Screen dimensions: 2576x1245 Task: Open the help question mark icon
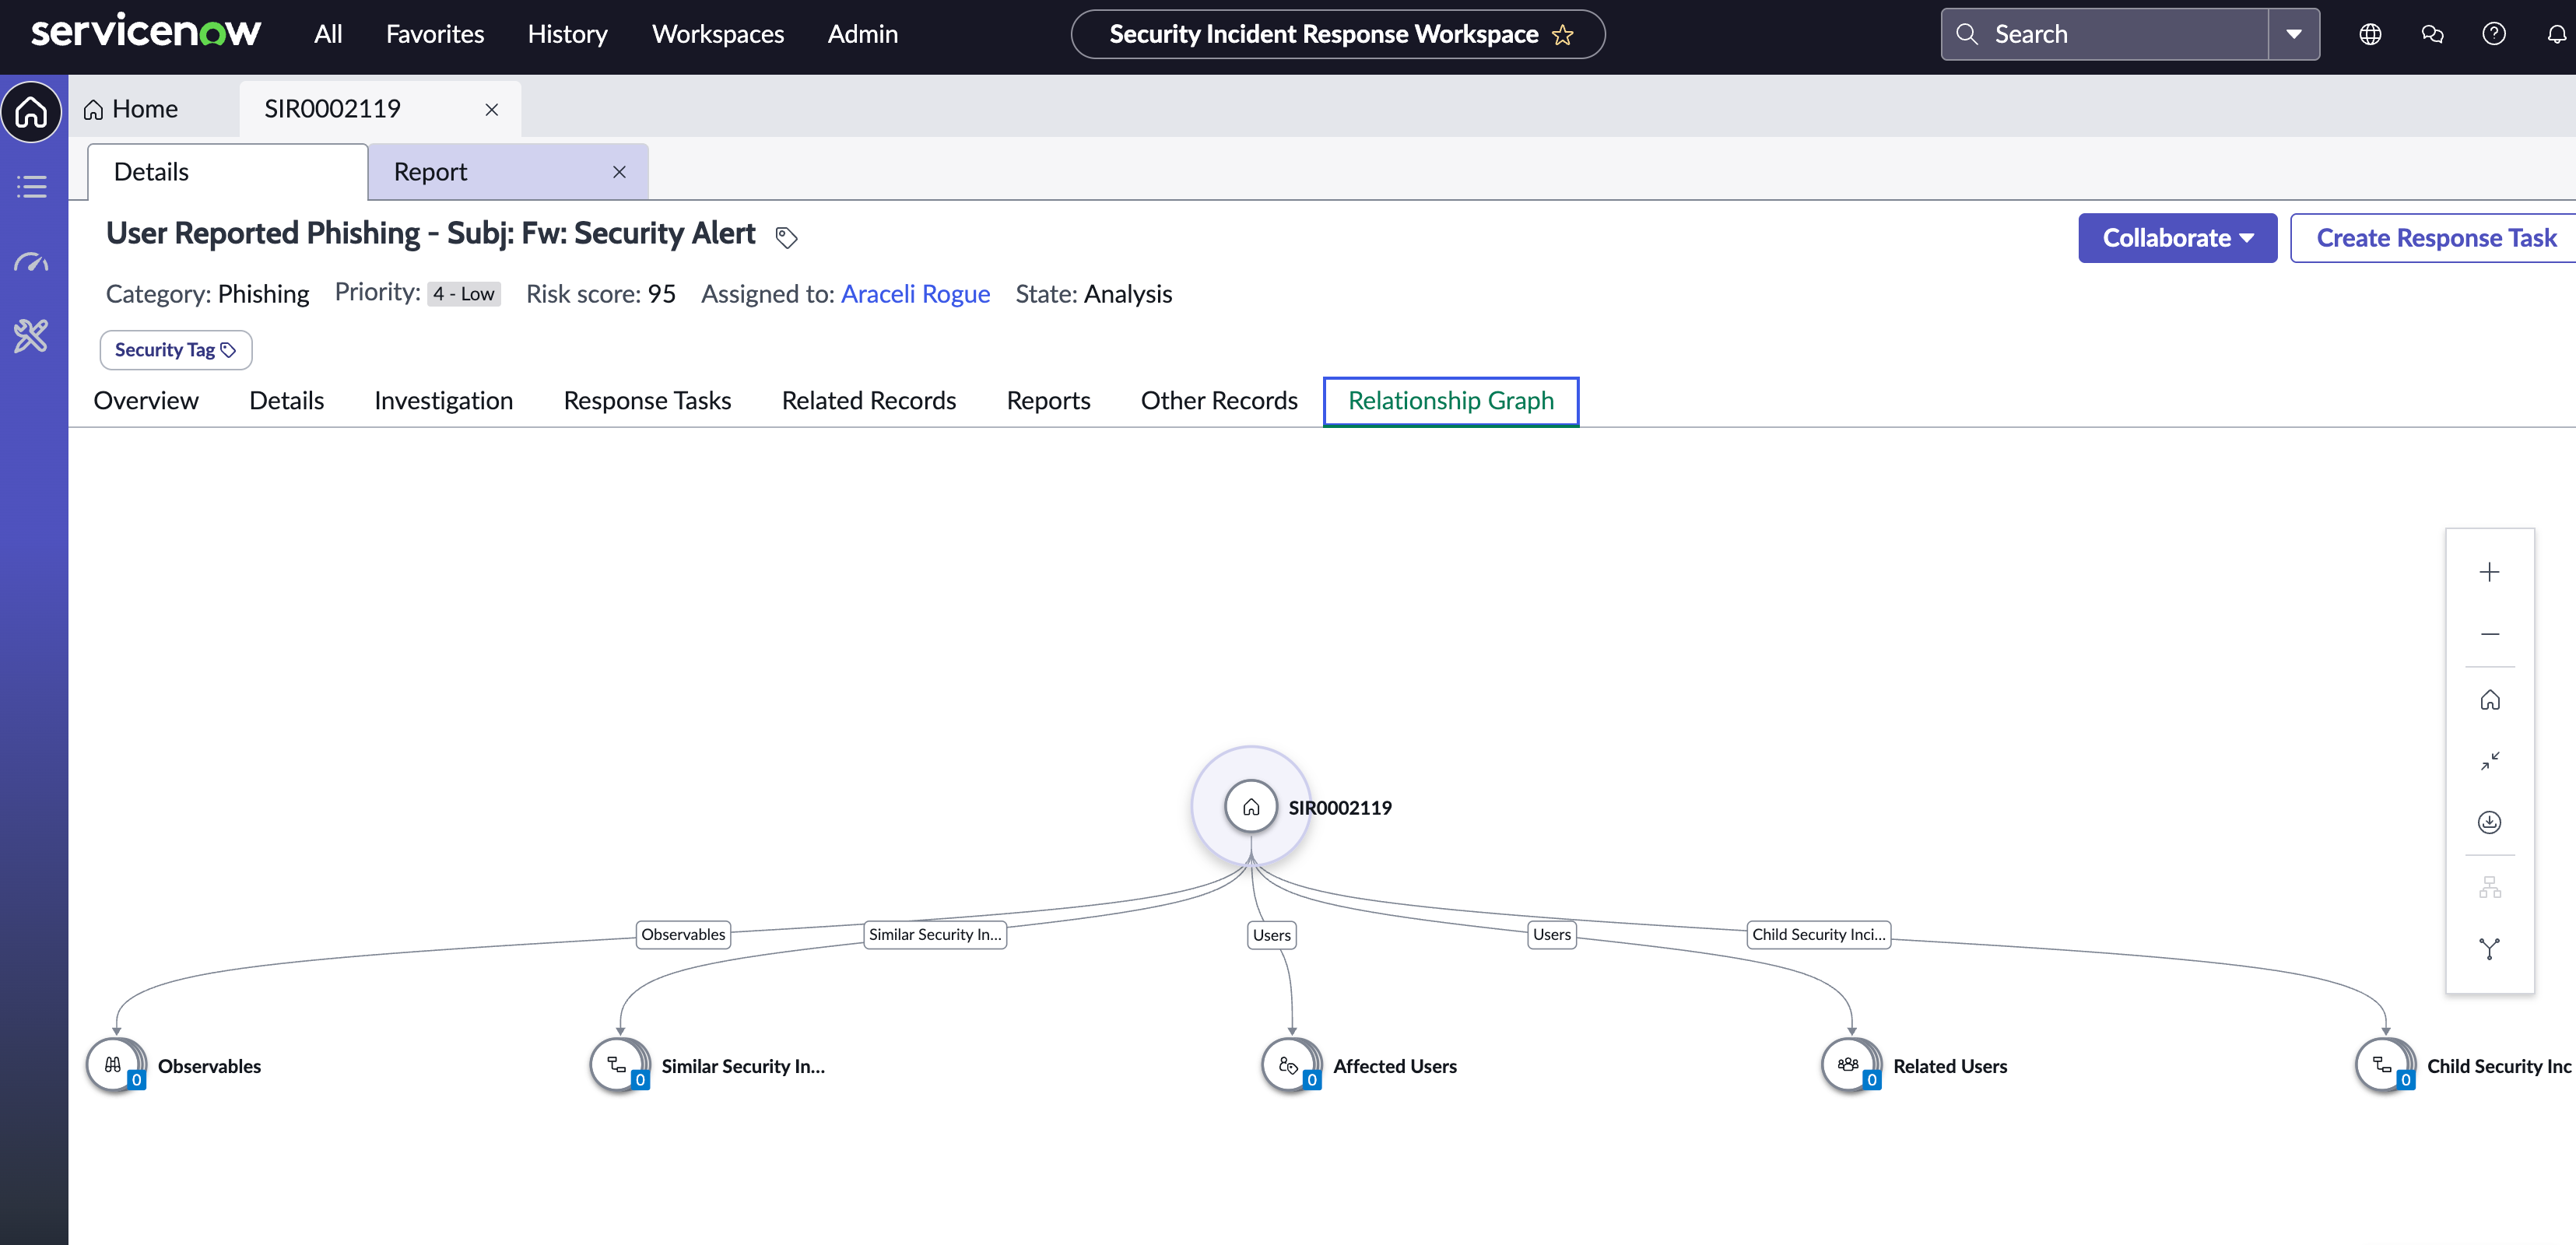coord(2494,34)
